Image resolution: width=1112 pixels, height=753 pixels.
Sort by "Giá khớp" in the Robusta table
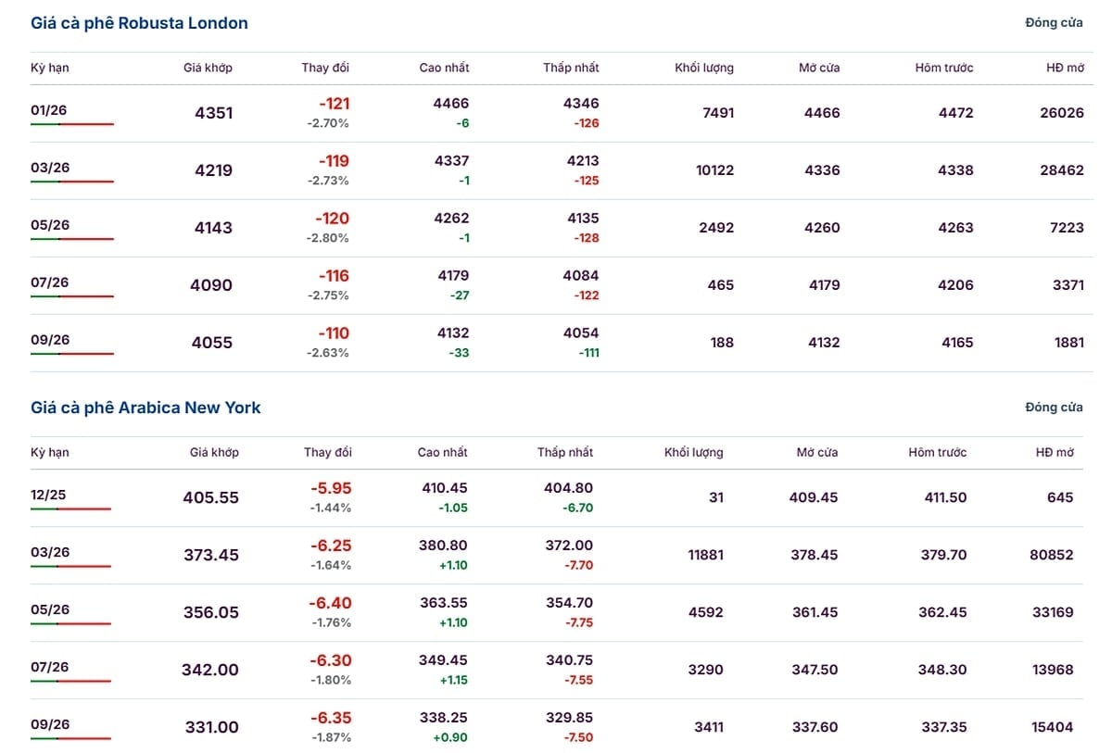(x=208, y=68)
